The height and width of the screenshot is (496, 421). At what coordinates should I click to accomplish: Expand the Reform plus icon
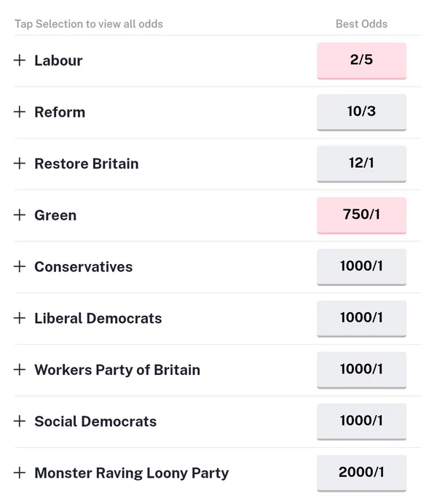coord(20,112)
